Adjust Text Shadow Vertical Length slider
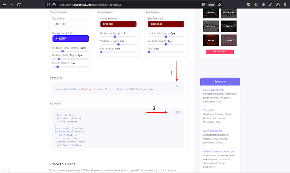 click(x=166, y=45)
